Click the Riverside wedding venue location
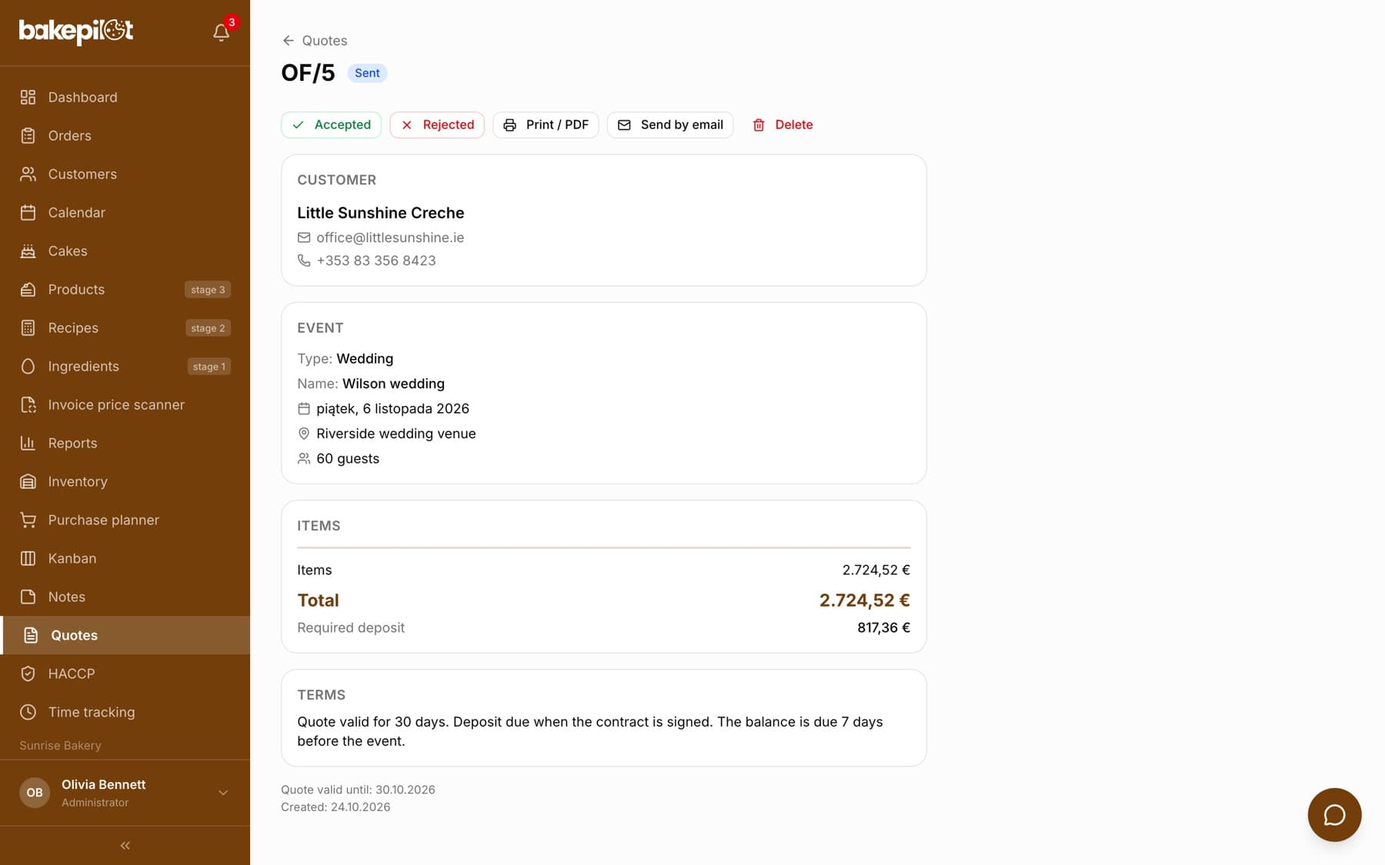 pos(396,434)
